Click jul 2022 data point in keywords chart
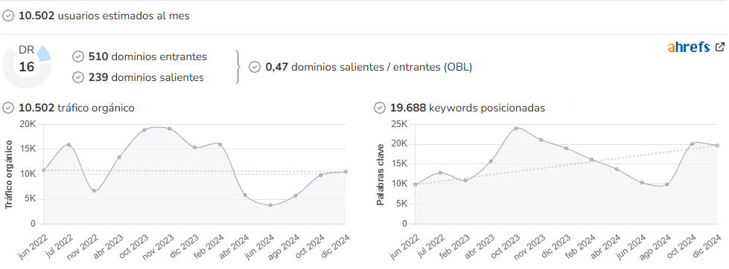This screenshot has width=729, height=269. (x=440, y=172)
